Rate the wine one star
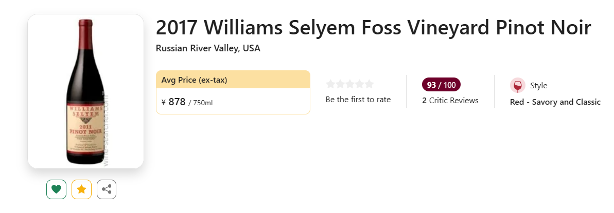This screenshot has width=614, height=213. coord(330,84)
